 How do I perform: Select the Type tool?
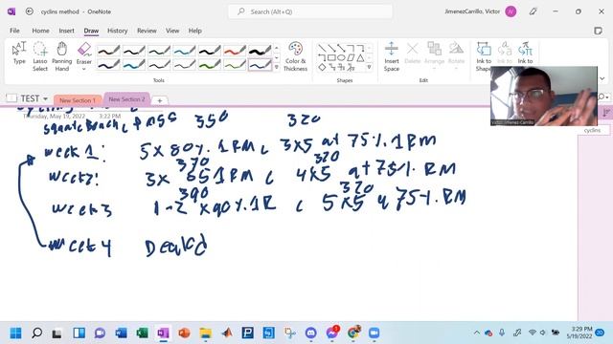click(x=19, y=54)
